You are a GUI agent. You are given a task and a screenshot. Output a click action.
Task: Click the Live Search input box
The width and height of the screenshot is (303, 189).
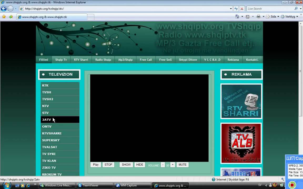(270, 9)
